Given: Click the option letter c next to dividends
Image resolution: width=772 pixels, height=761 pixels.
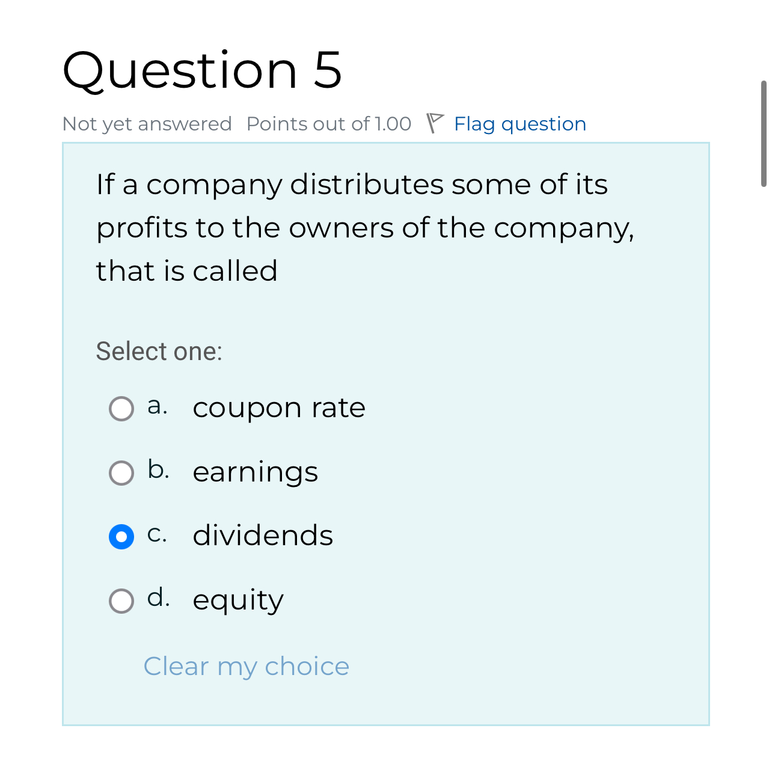Looking at the screenshot, I should 158,534.
